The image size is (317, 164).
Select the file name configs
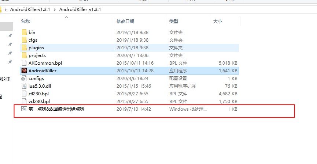click(36, 79)
